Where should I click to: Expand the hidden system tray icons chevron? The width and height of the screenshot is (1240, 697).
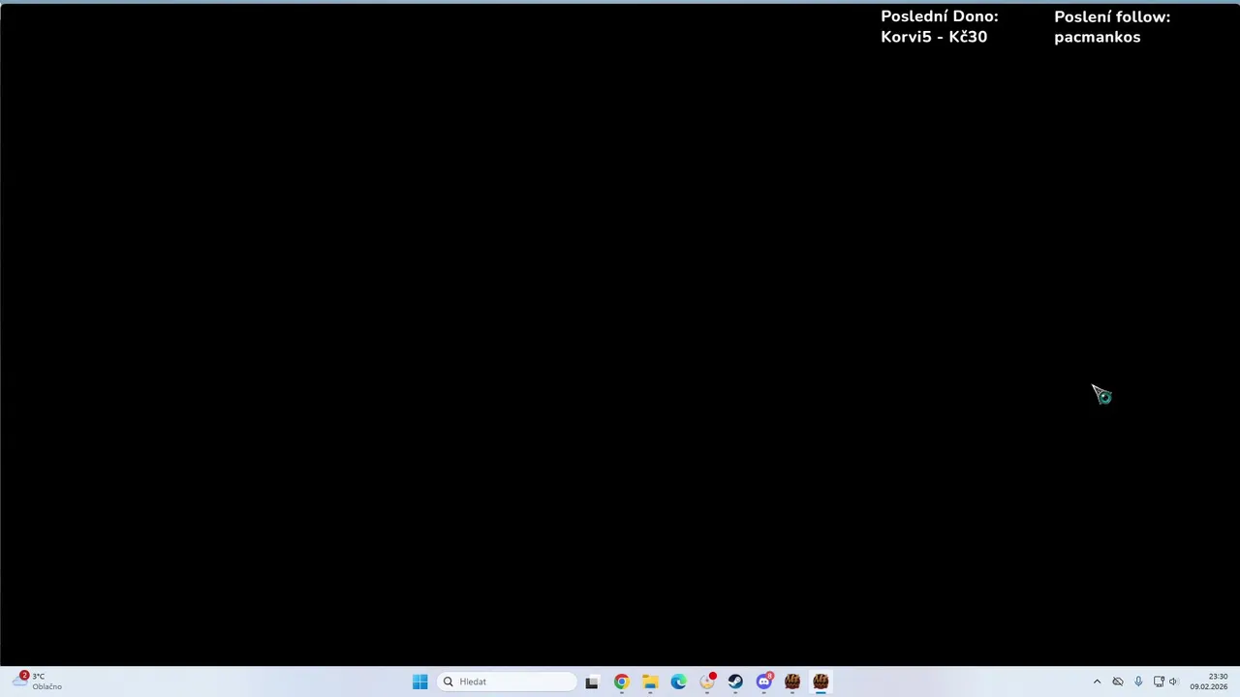pyautogui.click(x=1097, y=682)
